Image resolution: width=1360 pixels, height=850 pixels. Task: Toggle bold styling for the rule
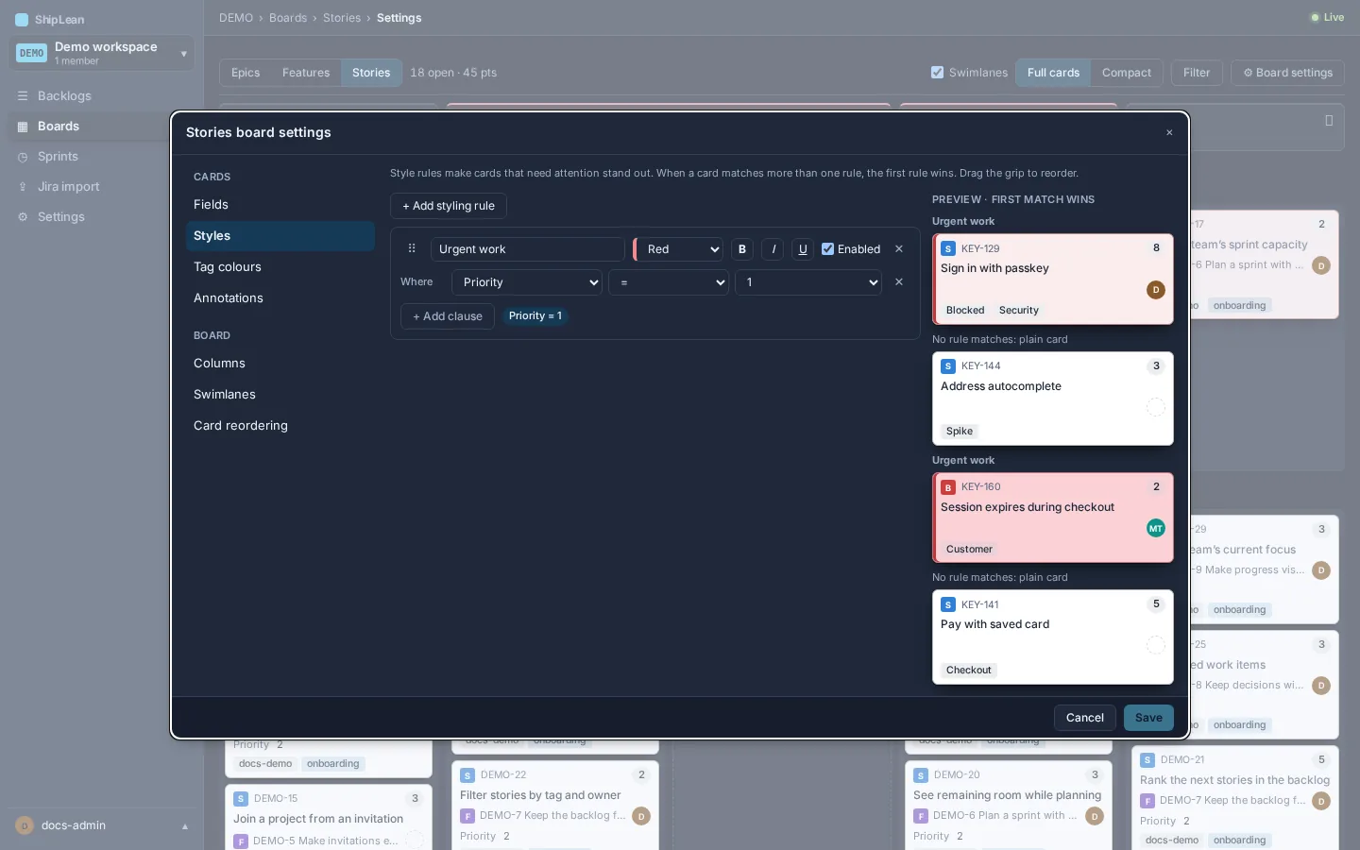(742, 249)
